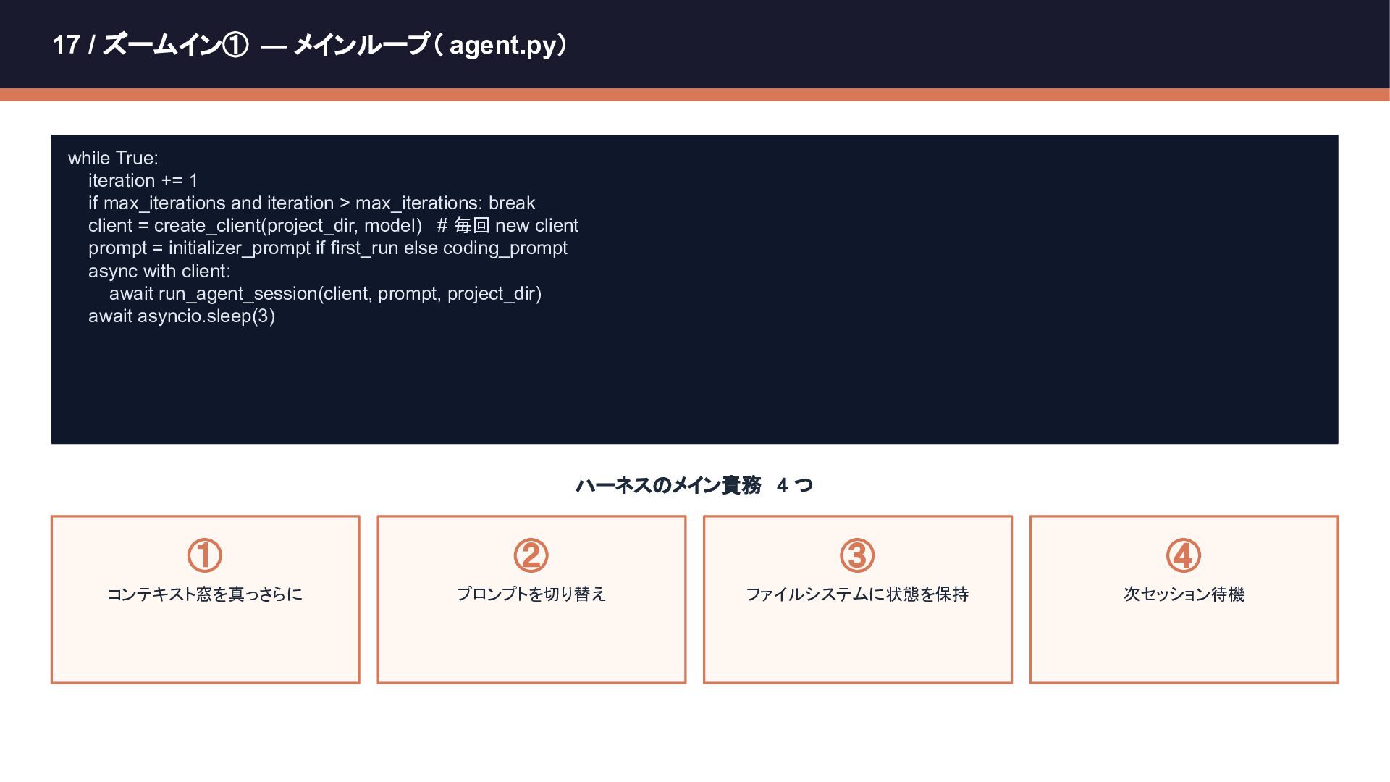Click the run_agent_session await line

325,293
